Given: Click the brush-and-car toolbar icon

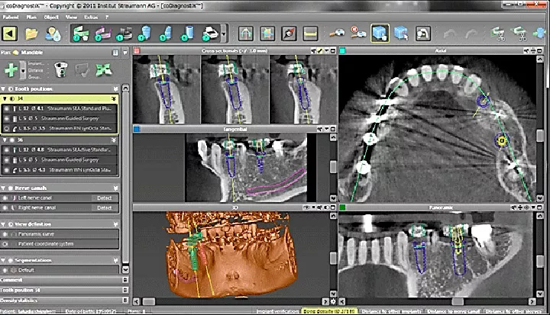Looking at the screenshot, I should [337, 34].
